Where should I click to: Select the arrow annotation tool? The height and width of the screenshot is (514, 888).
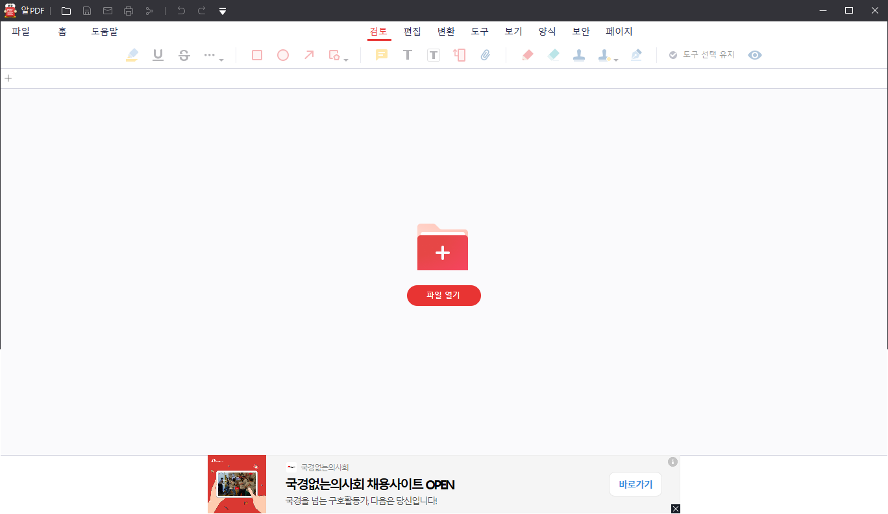(x=309, y=55)
